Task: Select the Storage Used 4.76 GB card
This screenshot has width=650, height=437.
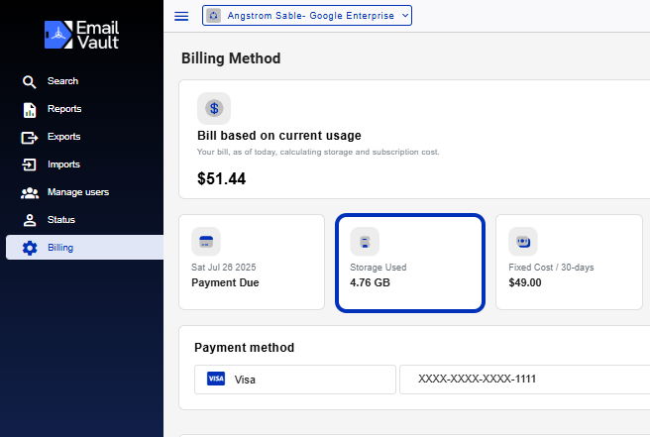Action: click(x=410, y=263)
